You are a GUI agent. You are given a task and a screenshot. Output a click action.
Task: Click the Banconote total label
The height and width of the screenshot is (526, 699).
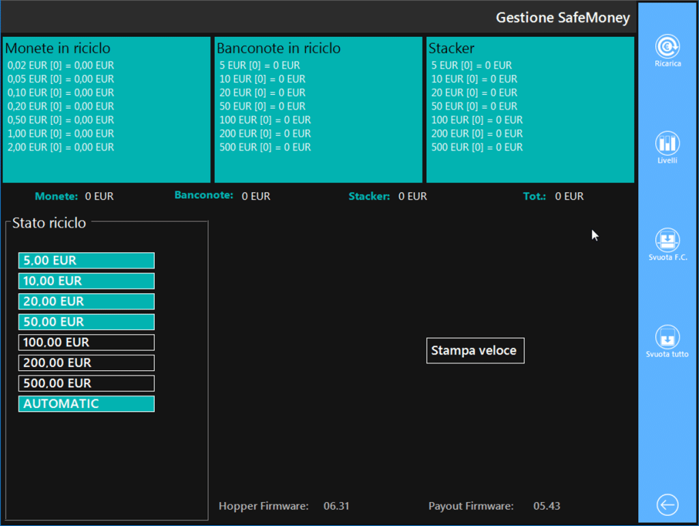203,195
